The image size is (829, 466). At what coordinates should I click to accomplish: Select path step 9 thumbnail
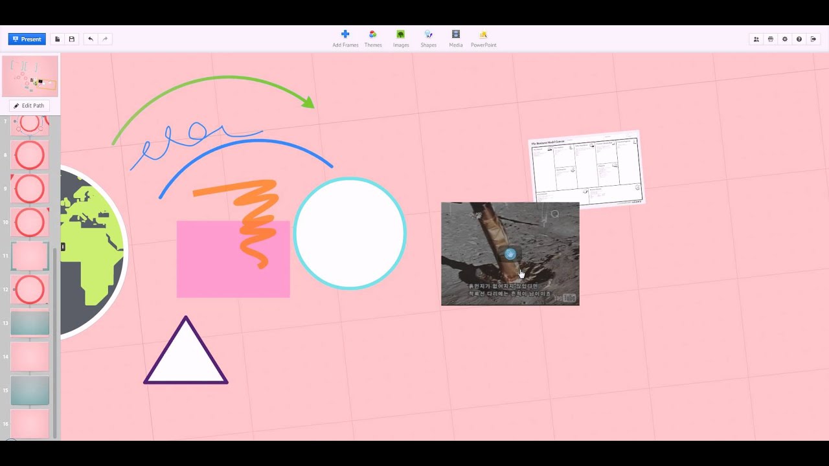pos(30,189)
